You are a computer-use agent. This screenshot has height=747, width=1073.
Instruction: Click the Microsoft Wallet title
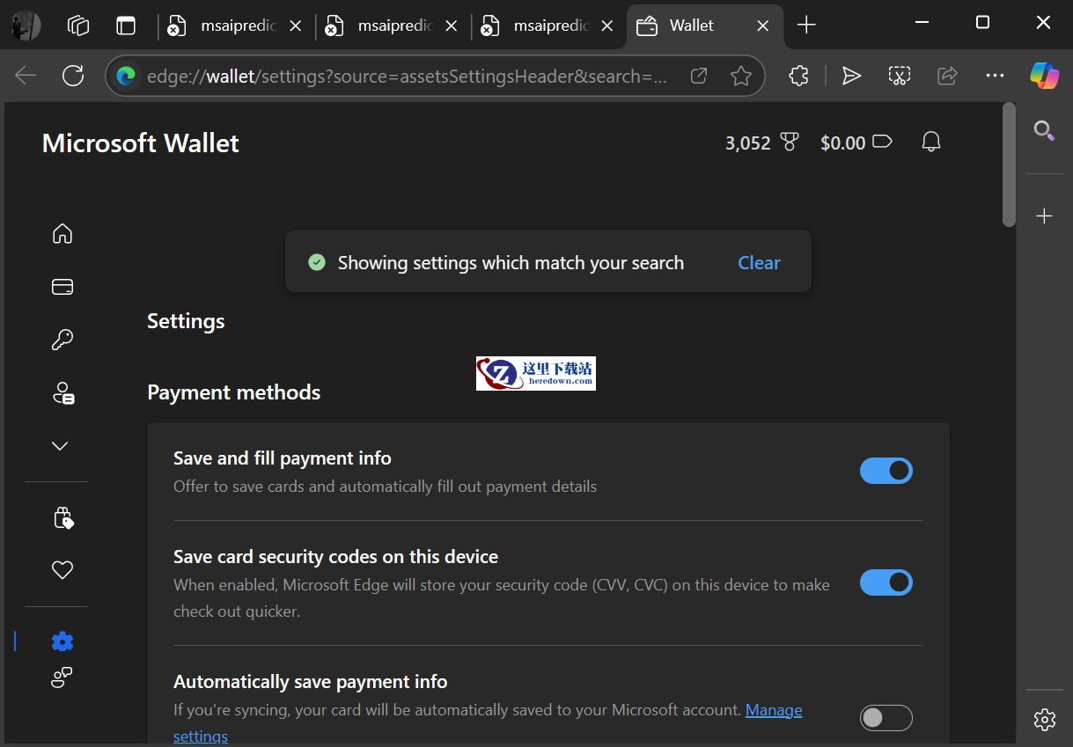coord(141,143)
